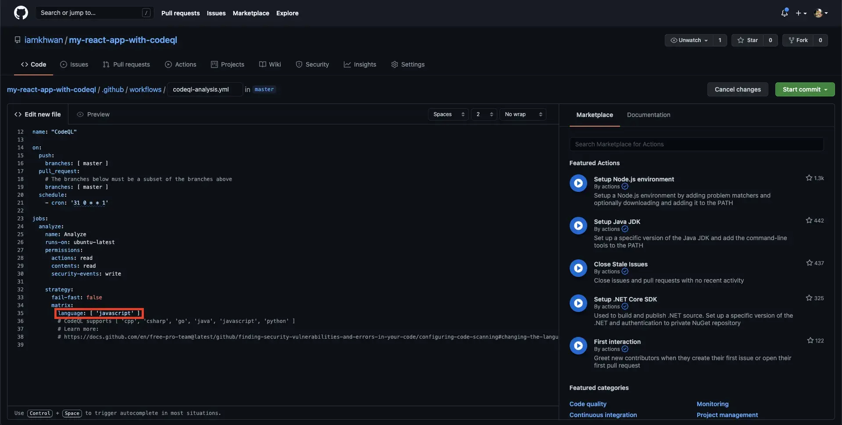Screen dimensions: 842x425
Task: Go to workflows breadcrumb folder
Action: point(145,89)
